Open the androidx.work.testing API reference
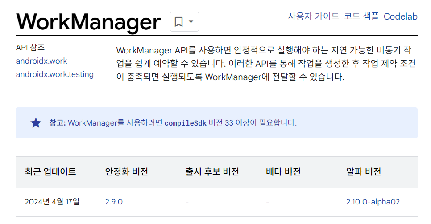 coord(55,74)
